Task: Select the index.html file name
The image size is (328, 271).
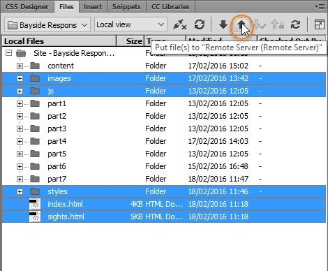Action: pyautogui.click(x=65, y=204)
